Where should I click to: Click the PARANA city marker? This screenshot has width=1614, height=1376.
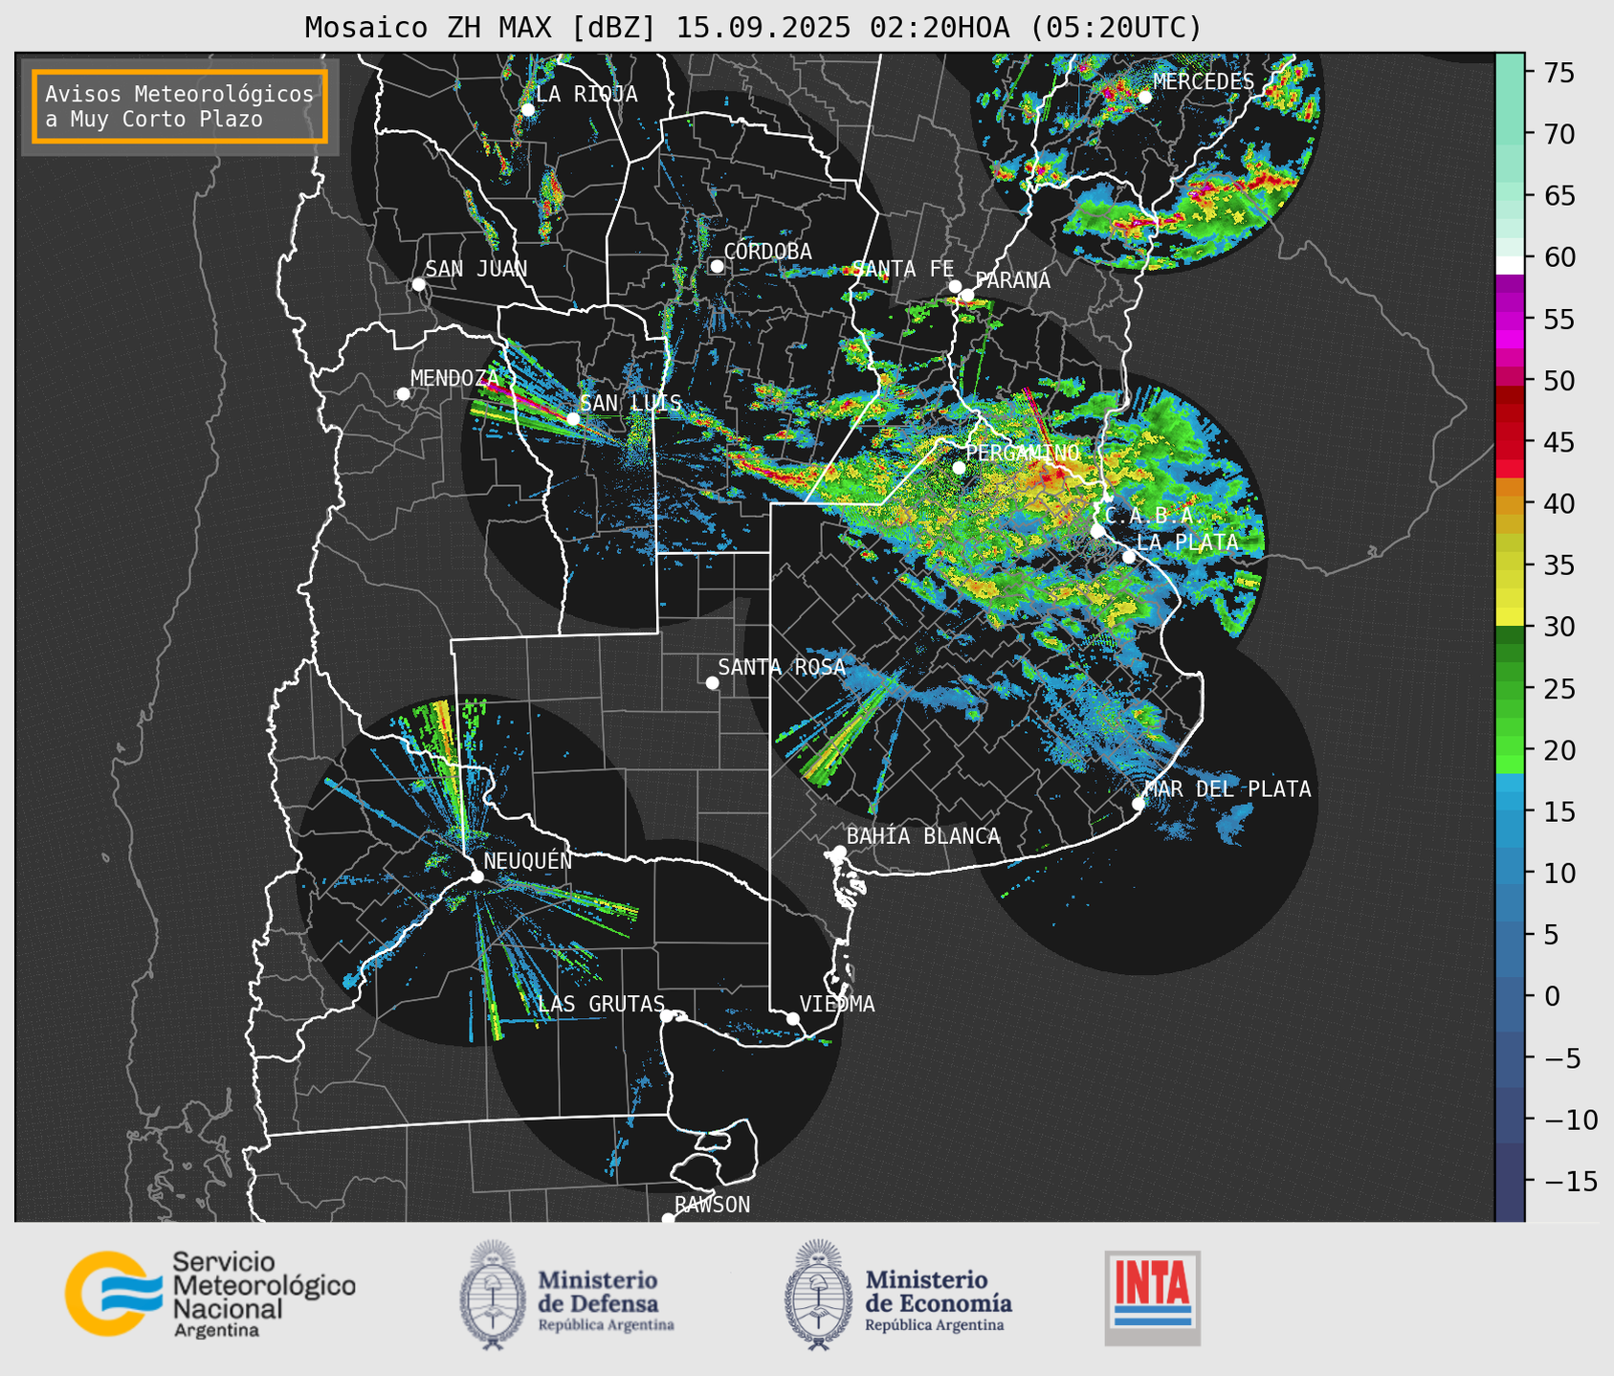click(x=967, y=296)
